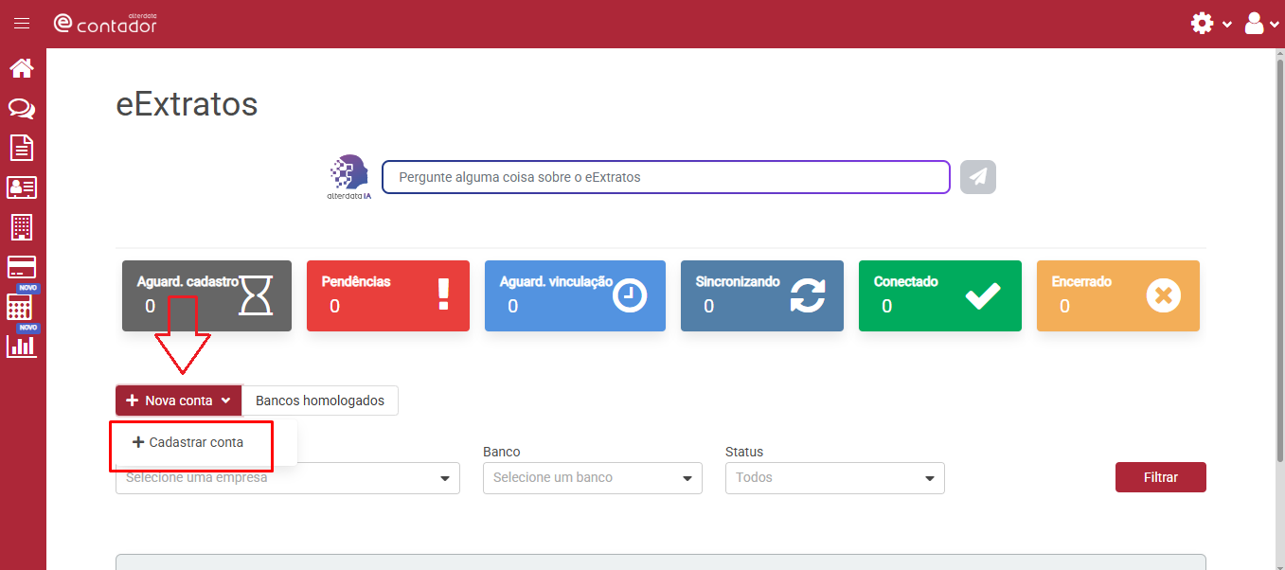
Task: Expand the Status select dropdown
Action: pyautogui.click(x=835, y=478)
